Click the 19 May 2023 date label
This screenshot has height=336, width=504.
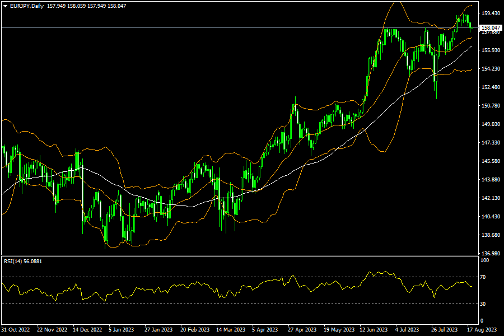[339, 330]
